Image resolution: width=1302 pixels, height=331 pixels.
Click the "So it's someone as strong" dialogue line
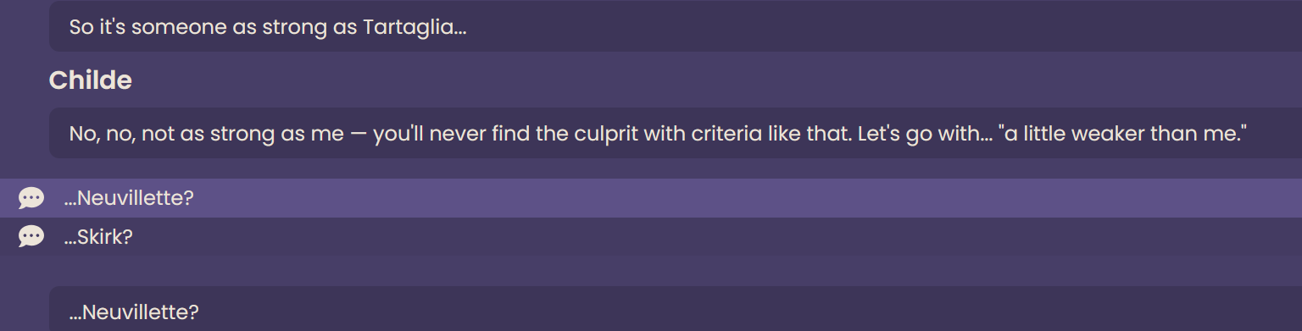click(268, 27)
